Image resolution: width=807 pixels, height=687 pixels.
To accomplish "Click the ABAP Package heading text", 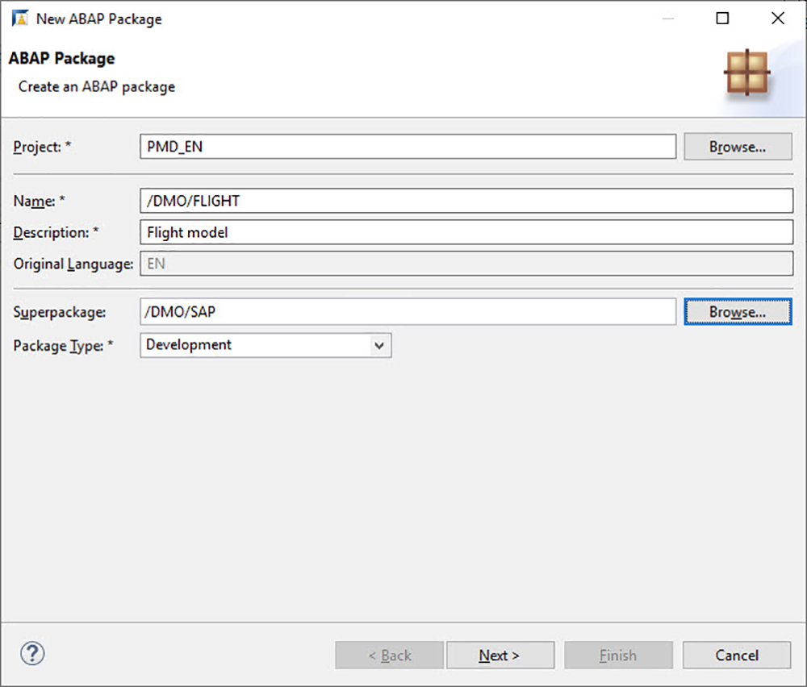I will pyautogui.click(x=62, y=58).
